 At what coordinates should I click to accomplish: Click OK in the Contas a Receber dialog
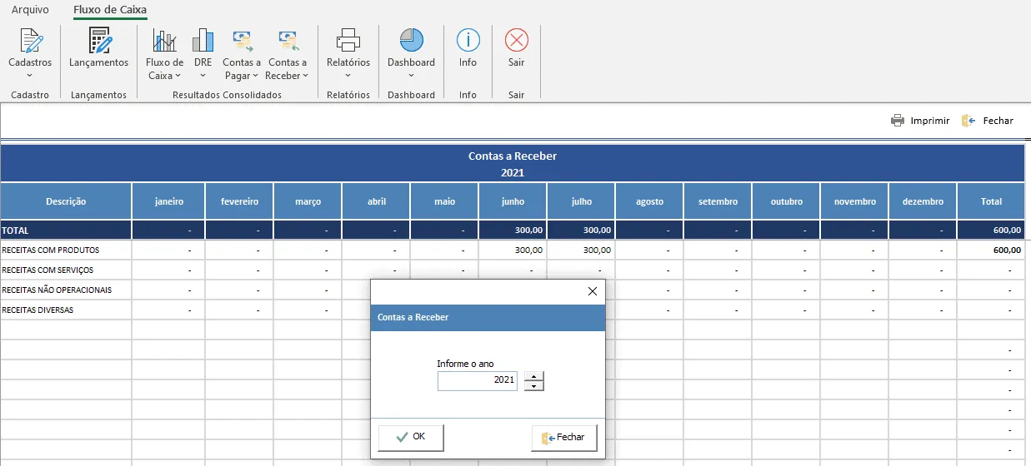pyautogui.click(x=411, y=437)
